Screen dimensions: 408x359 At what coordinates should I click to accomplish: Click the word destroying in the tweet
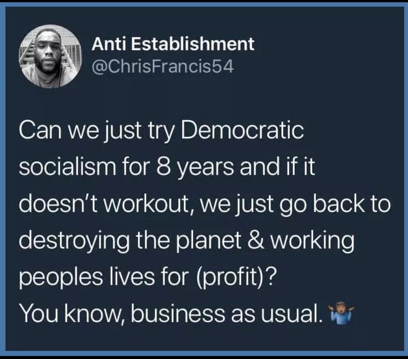[x=74, y=241]
